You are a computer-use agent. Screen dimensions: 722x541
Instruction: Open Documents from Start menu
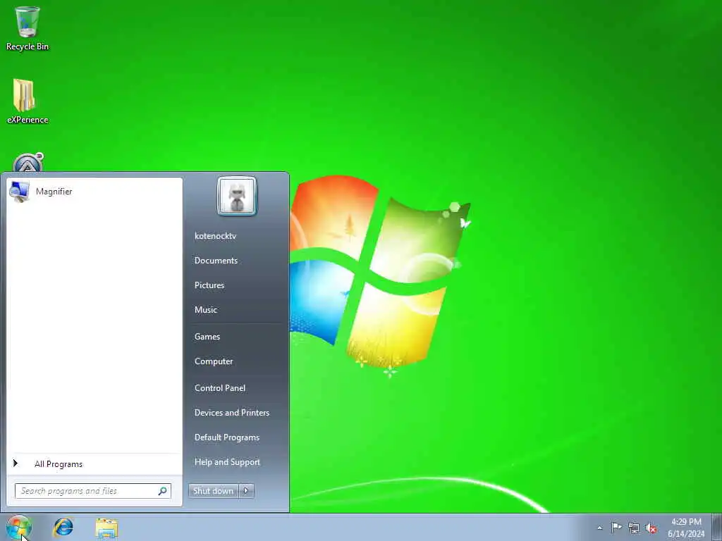click(x=216, y=261)
